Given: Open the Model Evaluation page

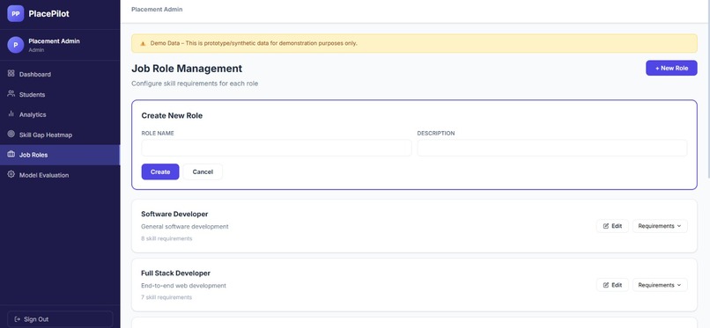Looking at the screenshot, I should click(60, 175).
